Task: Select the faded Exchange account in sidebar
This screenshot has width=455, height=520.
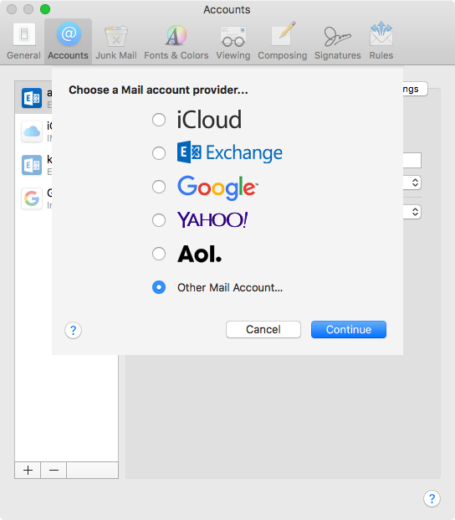Action: (x=33, y=165)
